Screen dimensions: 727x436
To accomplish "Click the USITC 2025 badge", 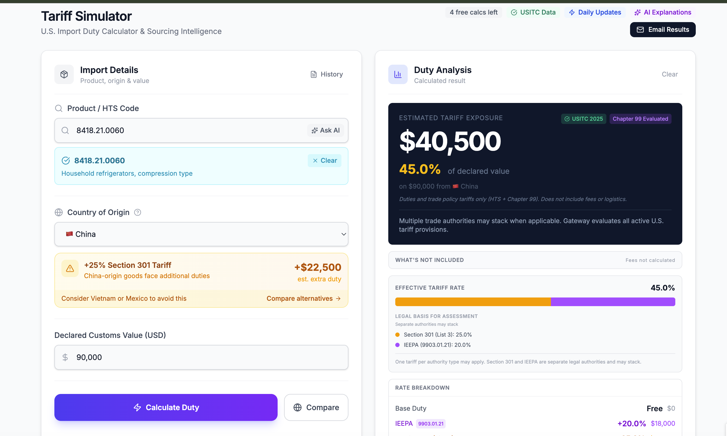I will (x=583, y=119).
